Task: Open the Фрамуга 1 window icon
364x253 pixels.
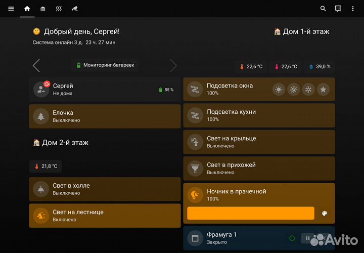Action: point(195,238)
